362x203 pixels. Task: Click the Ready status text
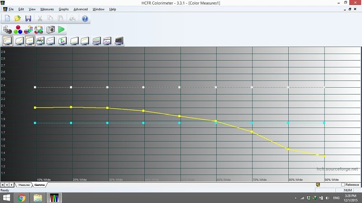pos(5,190)
